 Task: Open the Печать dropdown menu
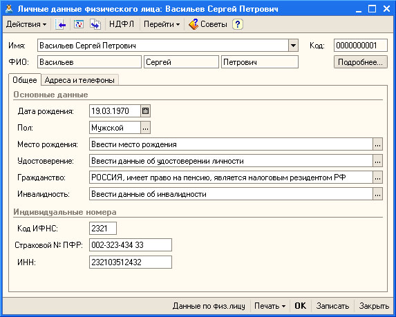(x=270, y=306)
